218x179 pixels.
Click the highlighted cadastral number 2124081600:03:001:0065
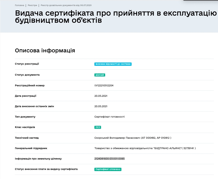110,159
